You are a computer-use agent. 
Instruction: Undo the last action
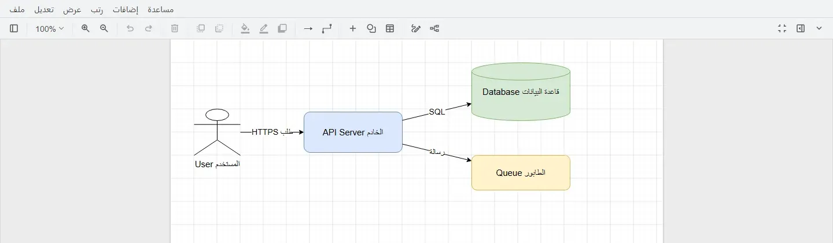[x=130, y=28]
